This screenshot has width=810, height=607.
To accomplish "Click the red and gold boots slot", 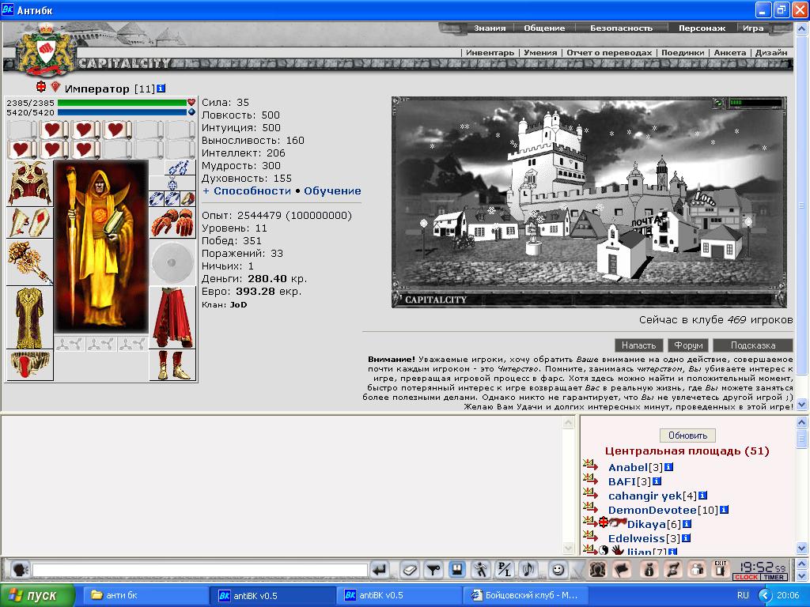I will click(172, 365).
